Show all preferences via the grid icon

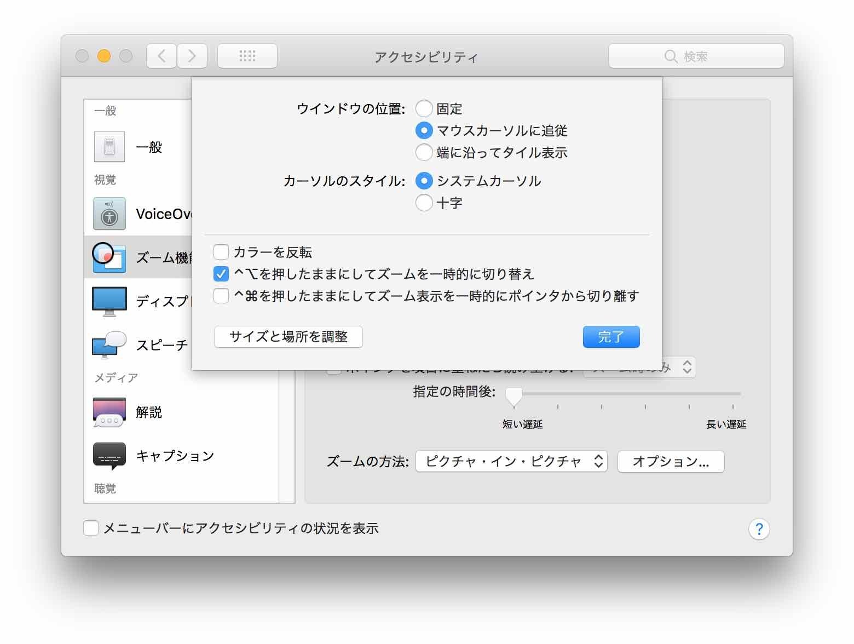247,56
